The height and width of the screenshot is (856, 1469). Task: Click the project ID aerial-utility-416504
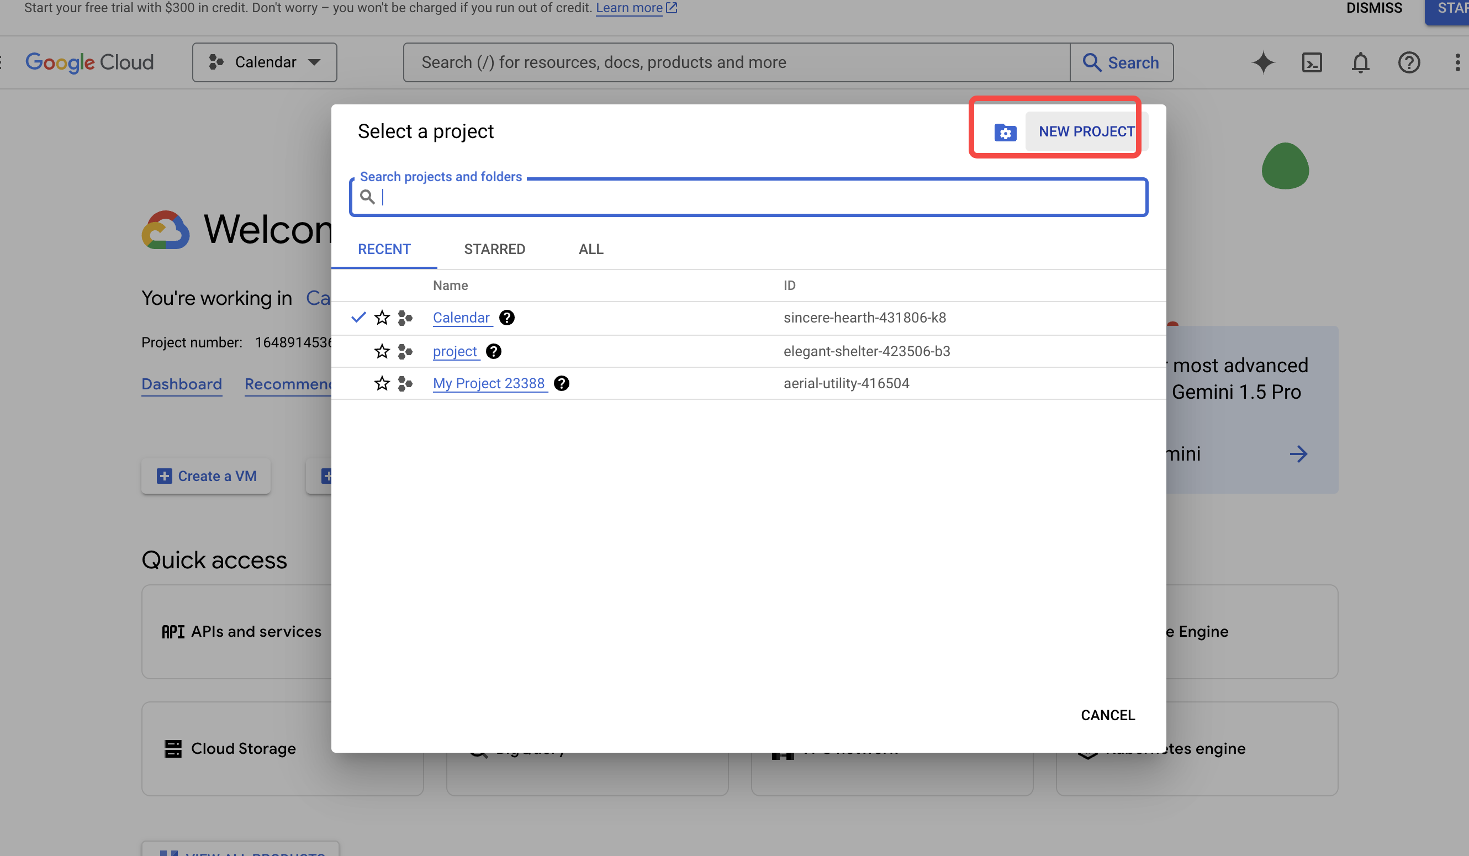click(x=846, y=383)
